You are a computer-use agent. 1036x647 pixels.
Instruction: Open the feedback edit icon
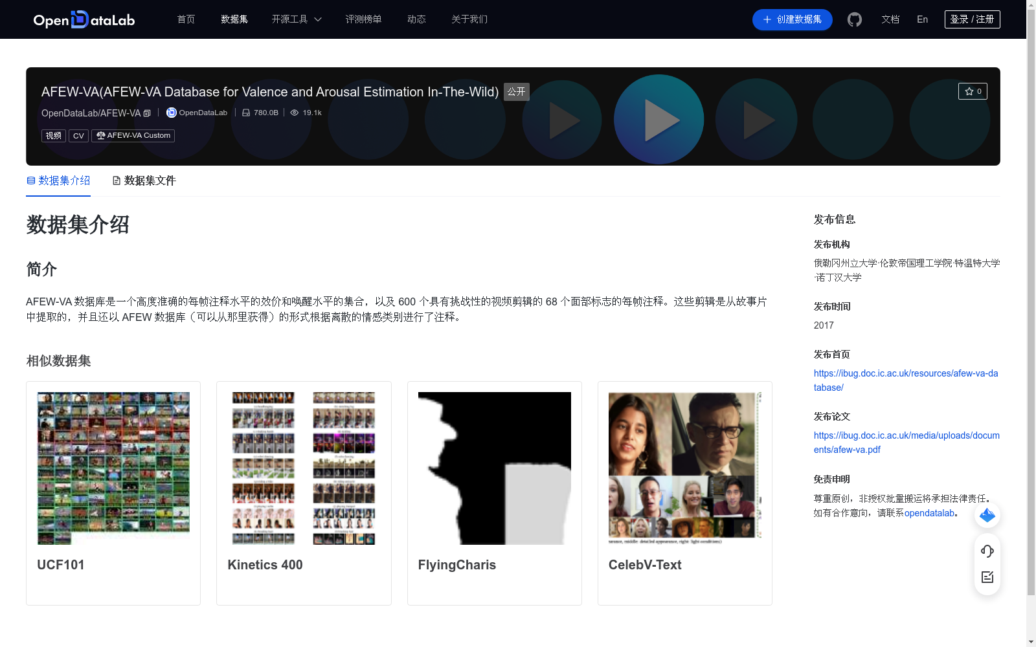click(x=987, y=577)
